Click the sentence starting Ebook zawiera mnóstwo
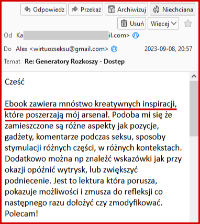This screenshot has width=200, height=224. tap(91, 109)
